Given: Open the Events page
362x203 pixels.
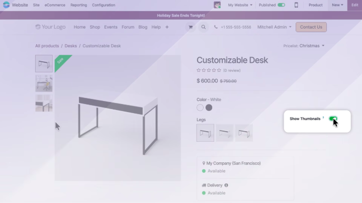Looking at the screenshot, I should tap(111, 27).
